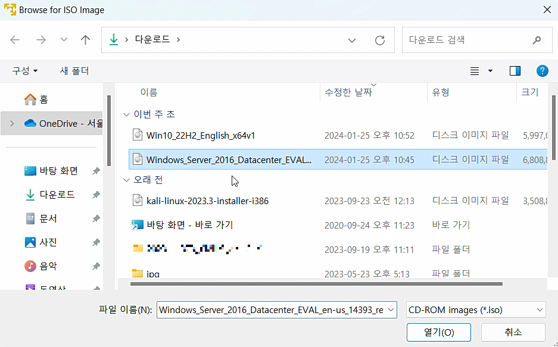558x347 pixels.
Task: Click shortcut icon of 바탕 화면 - 바로 가기
Action: [x=138, y=225]
